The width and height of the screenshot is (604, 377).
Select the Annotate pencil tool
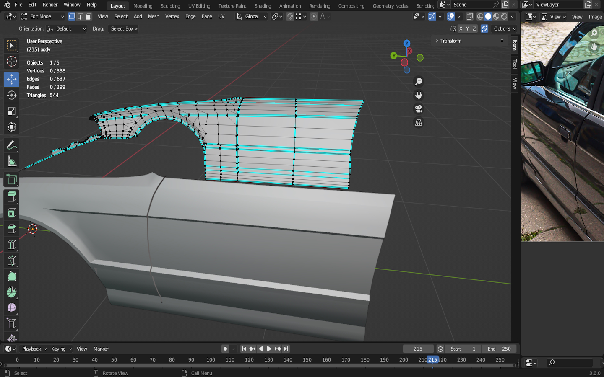pyautogui.click(x=11, y=145)
